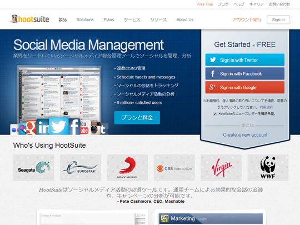
Task: Click the Get Started - FREE heading
Action: [245, 44]
